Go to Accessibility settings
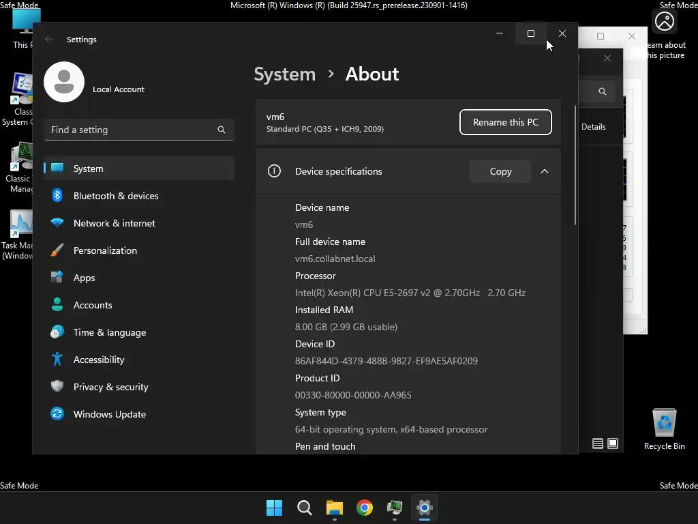 coord(139,359)
